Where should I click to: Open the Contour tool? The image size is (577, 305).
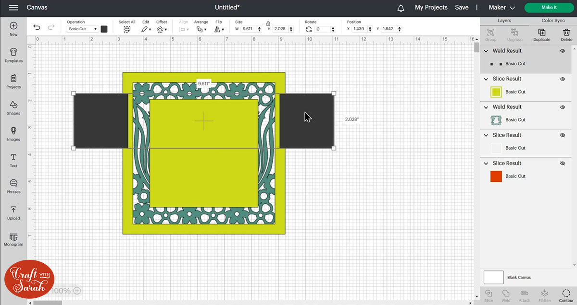click(x=566, y=295)
